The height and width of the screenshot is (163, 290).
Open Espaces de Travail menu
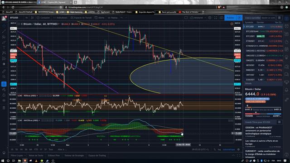coord(81,18)
